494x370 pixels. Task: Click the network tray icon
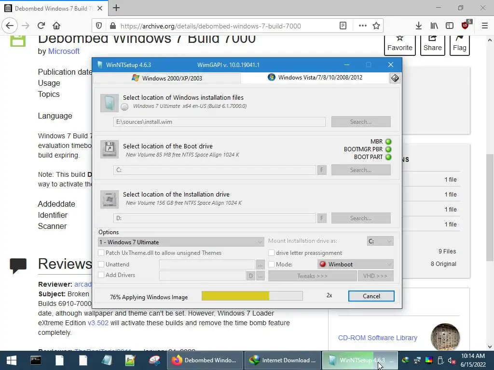click(x=417, y=360)
